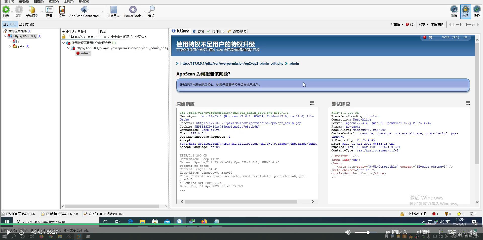Switch to 请求/响应 tab

(x=237, y=31)
